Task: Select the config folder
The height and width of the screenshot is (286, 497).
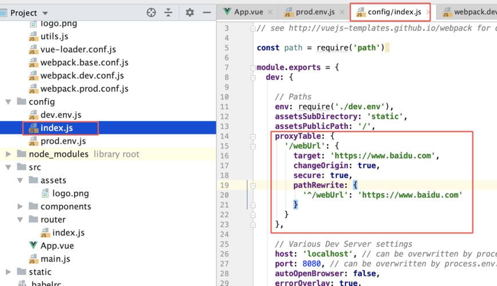Action: pos(42,102)
